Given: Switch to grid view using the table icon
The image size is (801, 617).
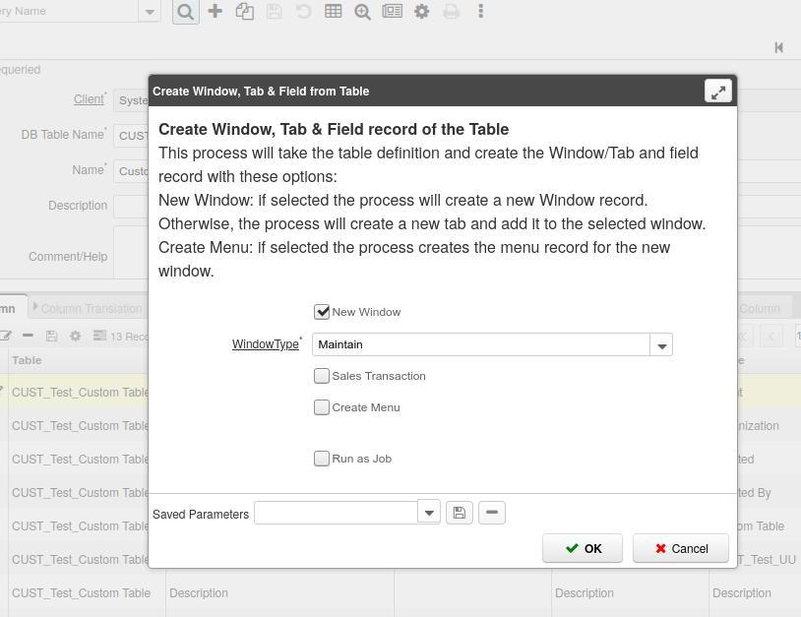Looking at the screenshot, I should 333,11.
